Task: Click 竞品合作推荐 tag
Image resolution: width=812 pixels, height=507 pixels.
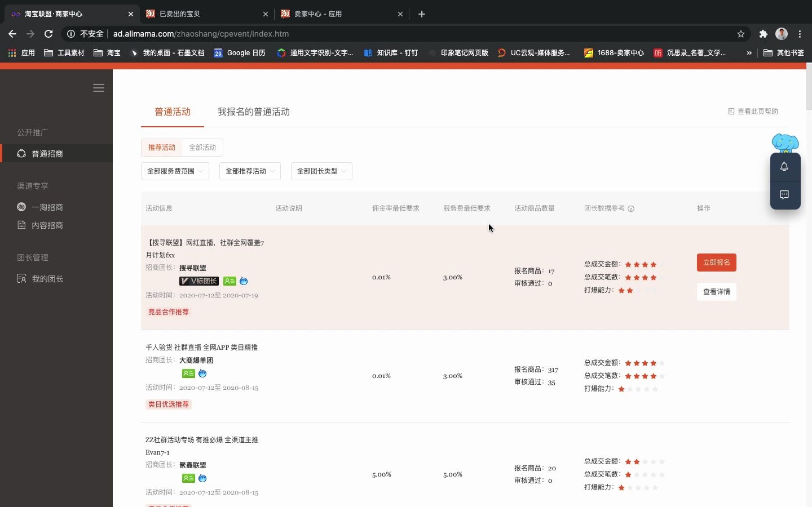Action: pyautogui.click(x=169, y=312)
